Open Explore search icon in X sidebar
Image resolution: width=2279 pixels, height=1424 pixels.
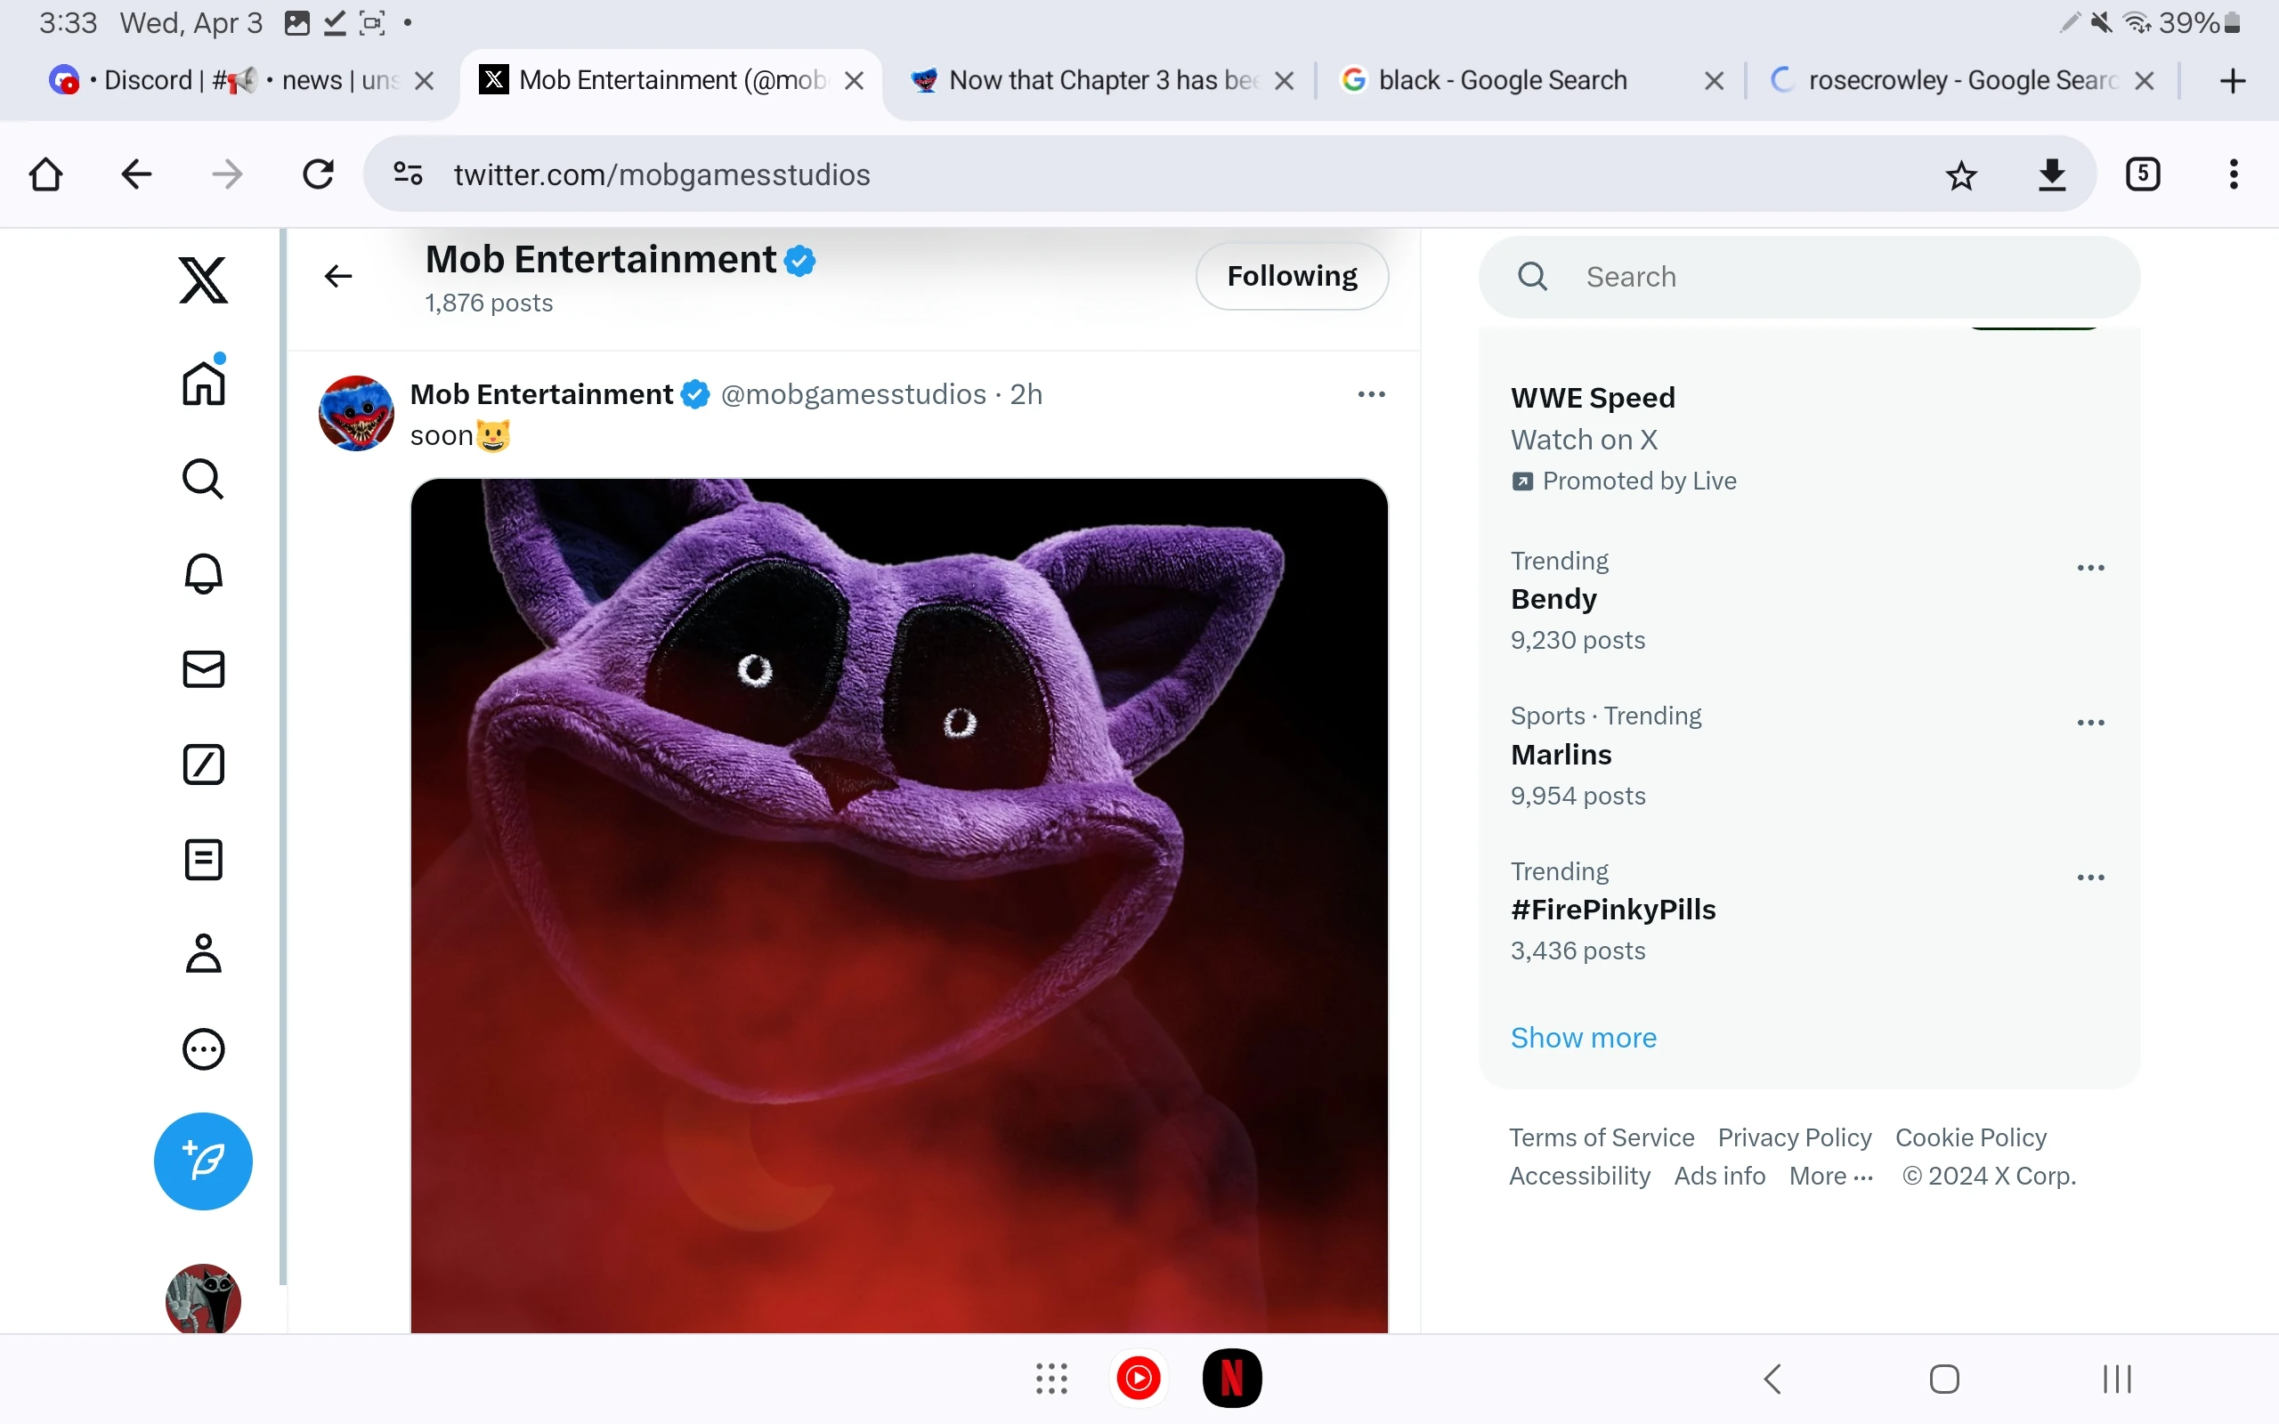click(x=202, y=480)
